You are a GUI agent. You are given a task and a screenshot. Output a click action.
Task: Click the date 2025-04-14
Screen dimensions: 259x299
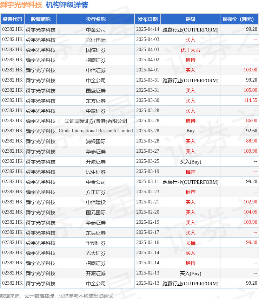[148, 29]
